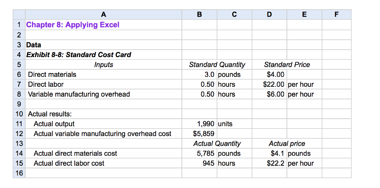Viewport: 380px width, 188px height.
Task: Select the 'Actual Quantity' header
Action: pos(217,144)
